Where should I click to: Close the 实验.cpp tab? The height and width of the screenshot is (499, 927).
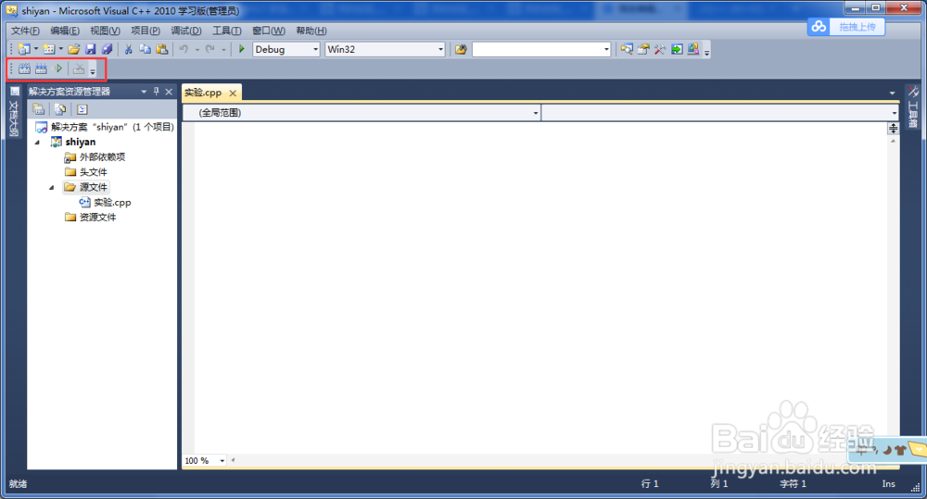[233, 93]
